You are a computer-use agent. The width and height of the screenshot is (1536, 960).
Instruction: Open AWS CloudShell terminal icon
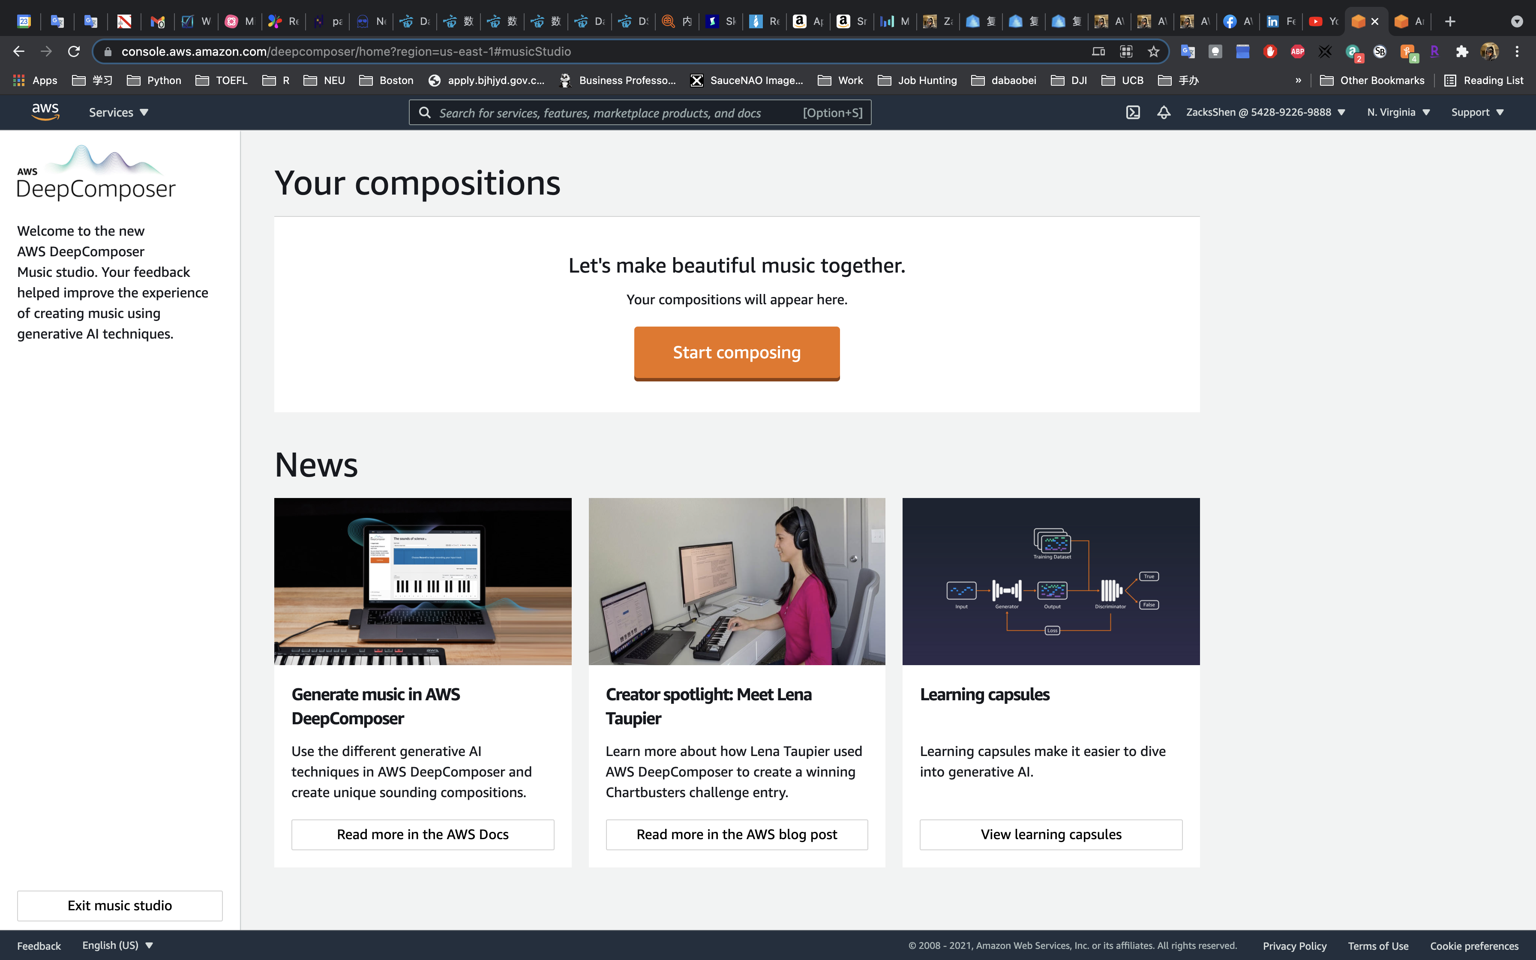[1133, 112]
